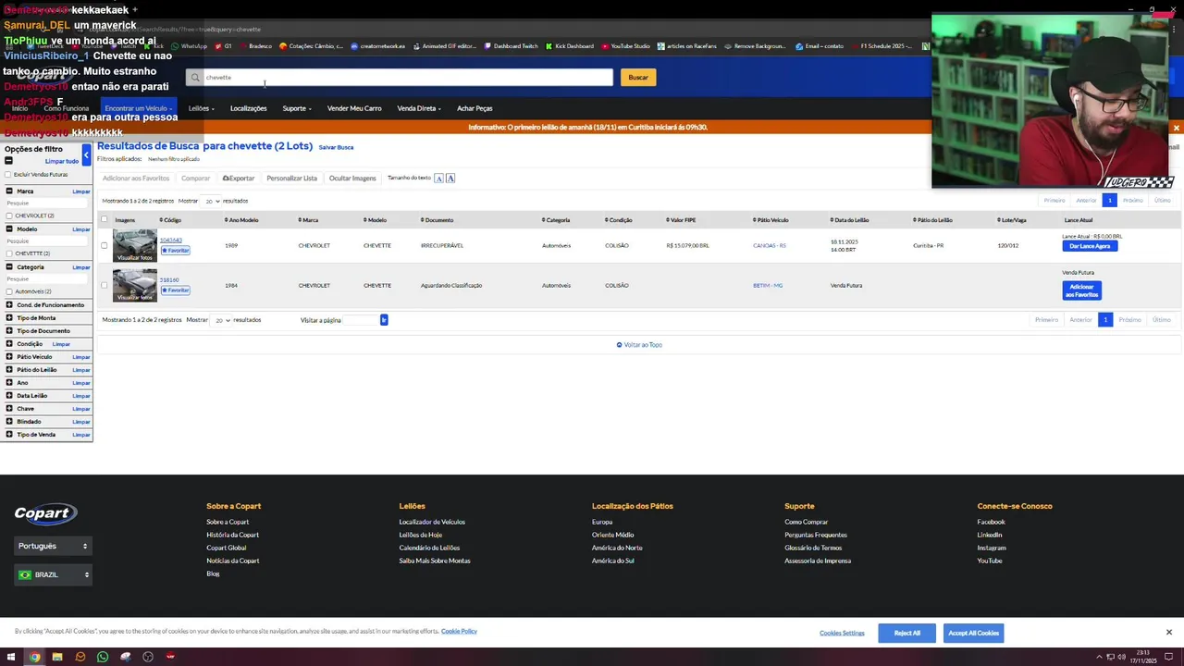Click the Visitar a página input field
The height and width of the screenshot is (666, 1184).
coord(361,320)
